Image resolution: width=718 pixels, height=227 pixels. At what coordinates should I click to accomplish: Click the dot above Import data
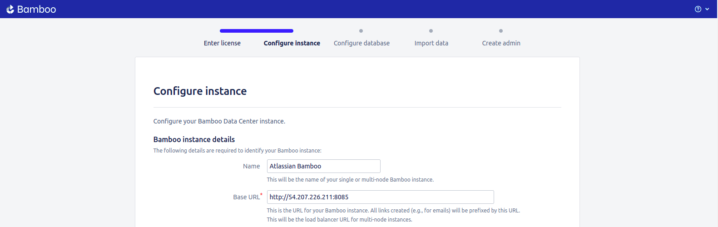431,31
